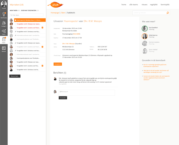
Task: Open the Teams sidebar icon
Action: tap(4, 32)
